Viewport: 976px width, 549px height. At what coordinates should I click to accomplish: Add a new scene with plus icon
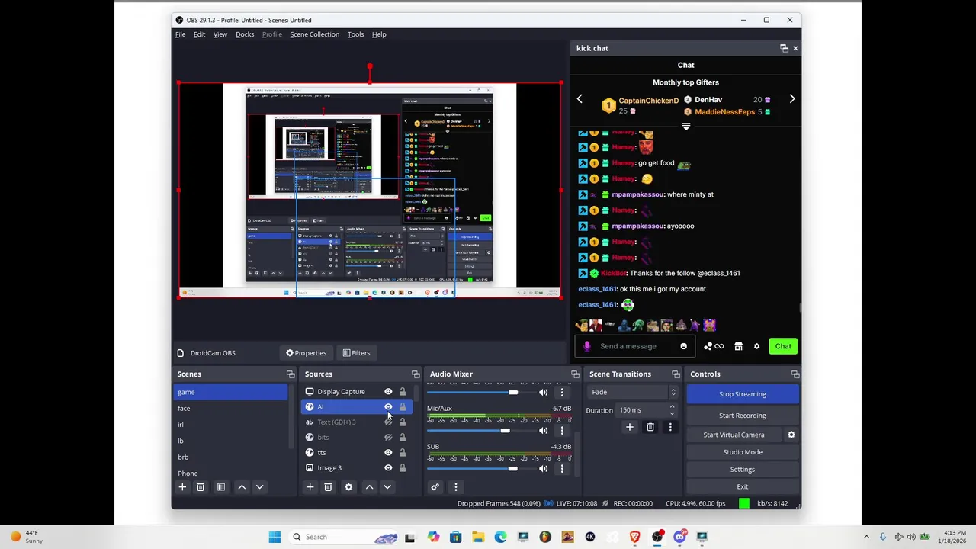tap(182, 487)
